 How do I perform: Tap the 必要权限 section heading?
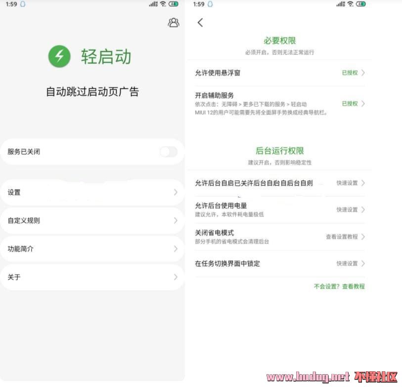[280, 40]
